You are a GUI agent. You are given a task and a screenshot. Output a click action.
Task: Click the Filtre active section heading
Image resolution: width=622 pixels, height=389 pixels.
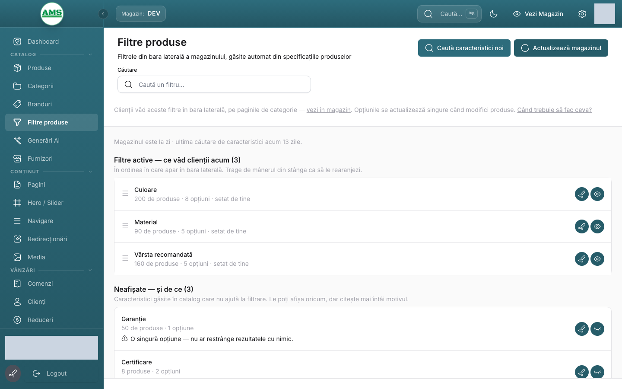pos(177,160)
